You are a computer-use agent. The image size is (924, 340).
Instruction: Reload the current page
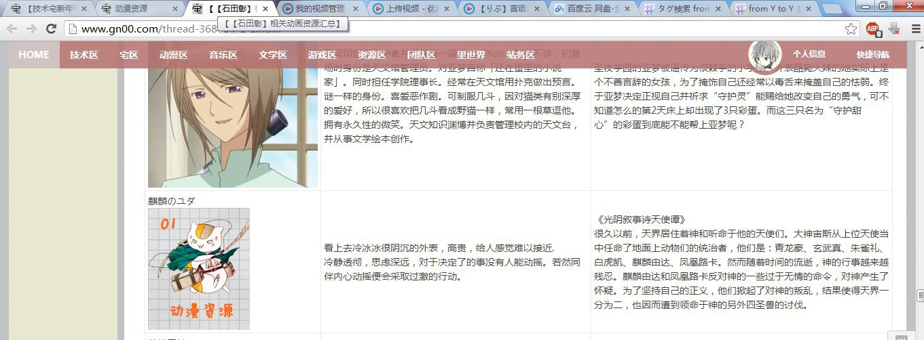[51, 28]
